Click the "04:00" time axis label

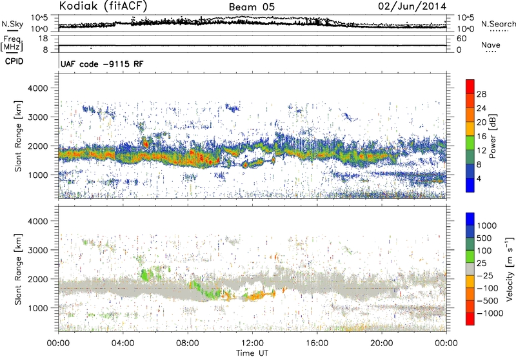(123, 343)
